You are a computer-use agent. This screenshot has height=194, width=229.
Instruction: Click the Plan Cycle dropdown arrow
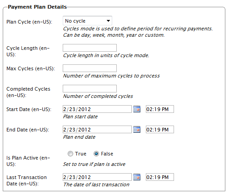point(108,21)
